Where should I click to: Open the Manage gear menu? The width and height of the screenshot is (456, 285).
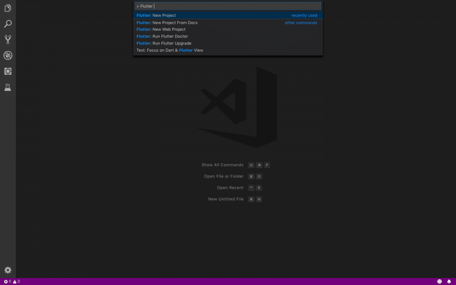[x=8, y=270]
